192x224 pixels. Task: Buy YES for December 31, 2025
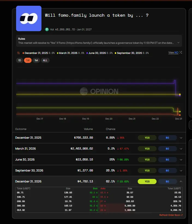coord(147,138)
